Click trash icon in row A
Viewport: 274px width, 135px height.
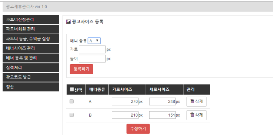click(x=192, y=101)
